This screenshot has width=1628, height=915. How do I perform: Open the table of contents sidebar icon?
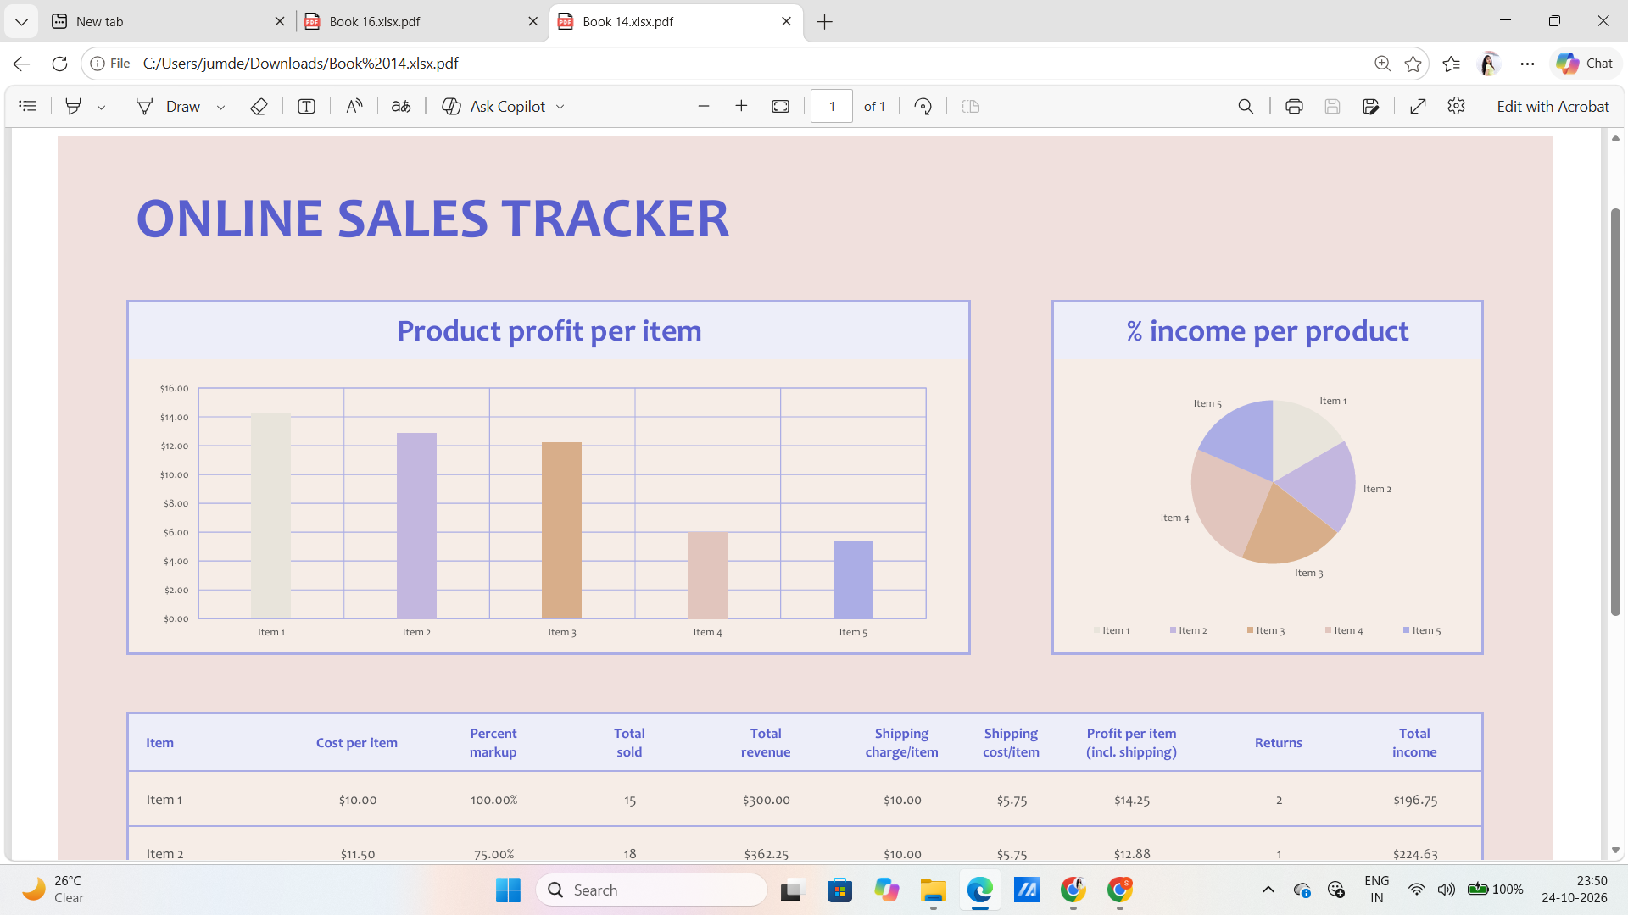[x=28, y=106]
